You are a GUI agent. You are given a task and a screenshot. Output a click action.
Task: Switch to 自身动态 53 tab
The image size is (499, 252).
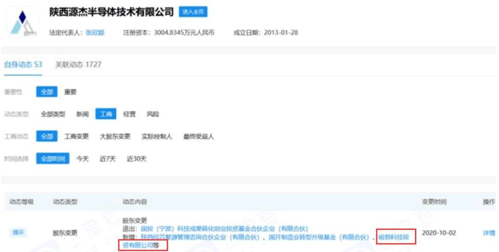tap(23, 65)
